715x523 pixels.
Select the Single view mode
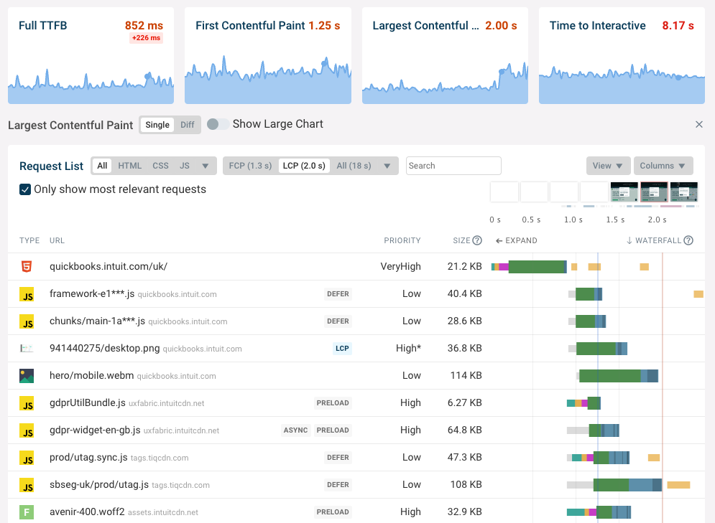[x=157, y=125]
